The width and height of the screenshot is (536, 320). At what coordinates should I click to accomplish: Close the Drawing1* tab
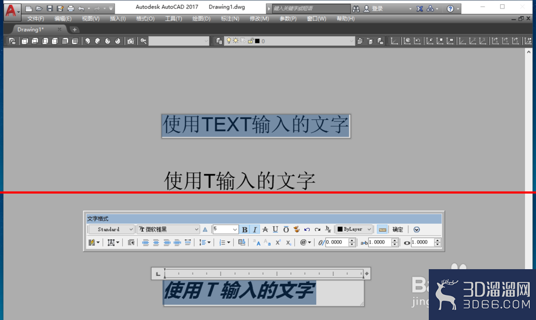click(x=59, y=29)
